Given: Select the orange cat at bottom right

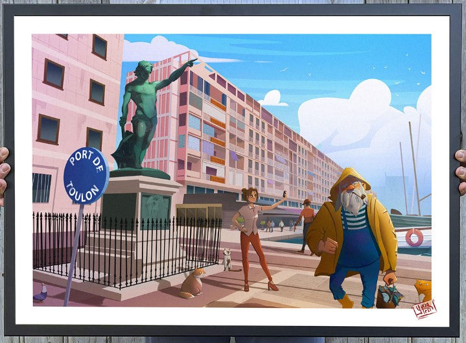Looking at the screenshot, I should (x=423, y=290).
